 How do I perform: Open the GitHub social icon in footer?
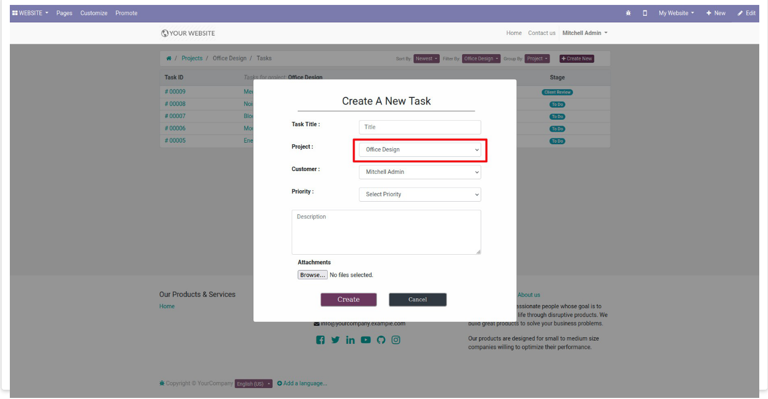pos(381,340)
